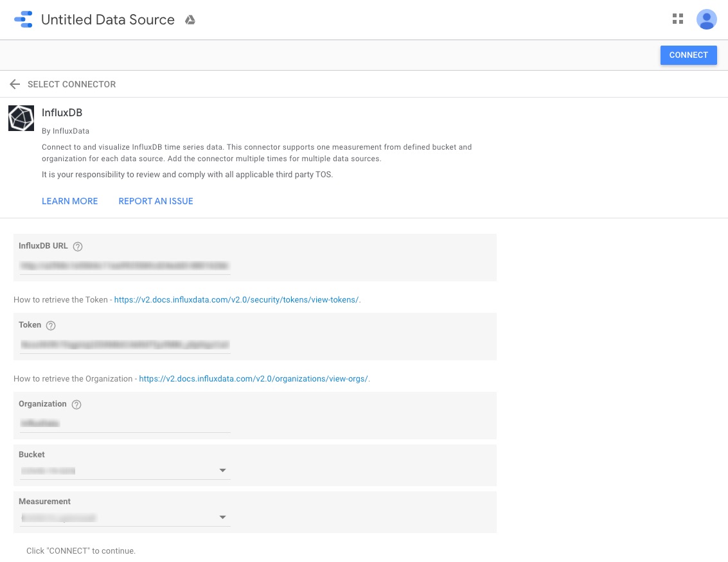
Task: Click the back arrow to select connector
Action: 15,84
